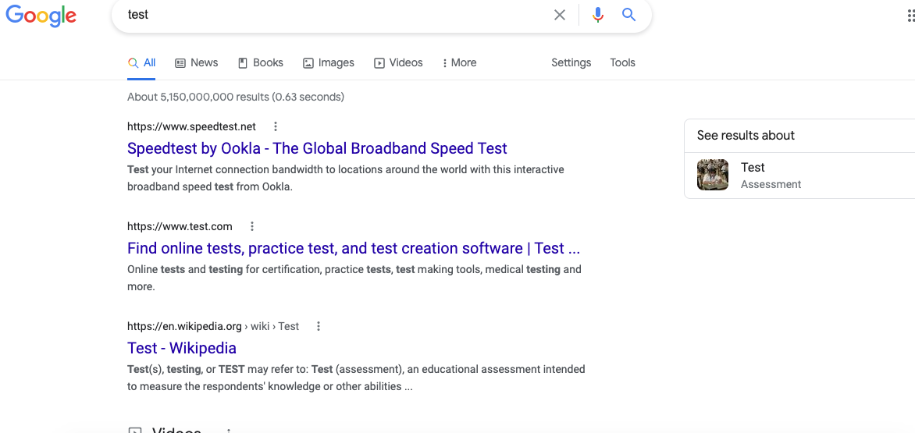Clear the search box with X icon
This screenshot has width=915, height=433.
tap(560, 15)
